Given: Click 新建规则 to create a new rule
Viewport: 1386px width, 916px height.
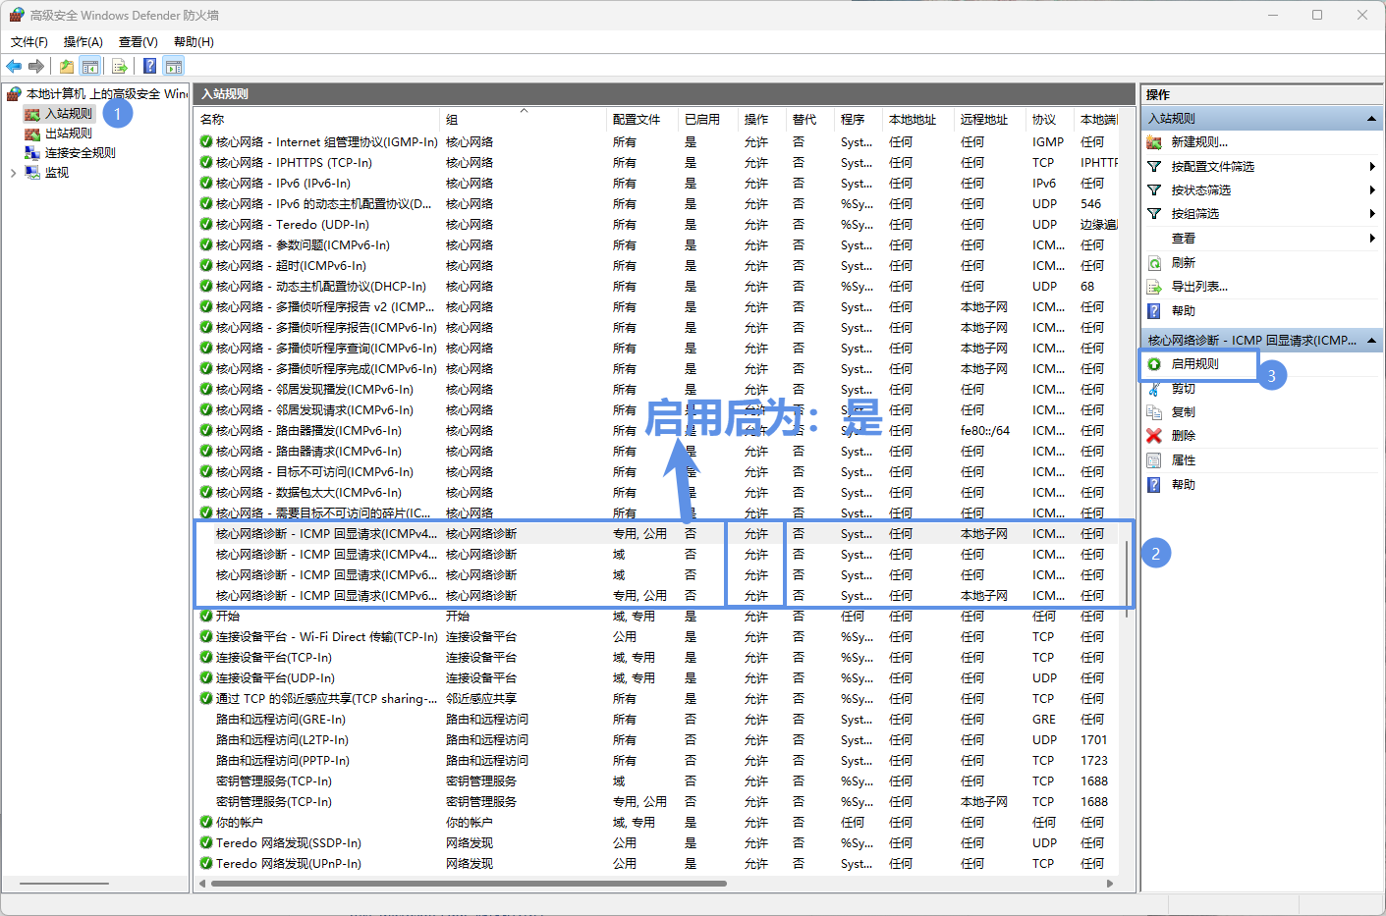Looking at the screenshot, I should (1198, 142).
